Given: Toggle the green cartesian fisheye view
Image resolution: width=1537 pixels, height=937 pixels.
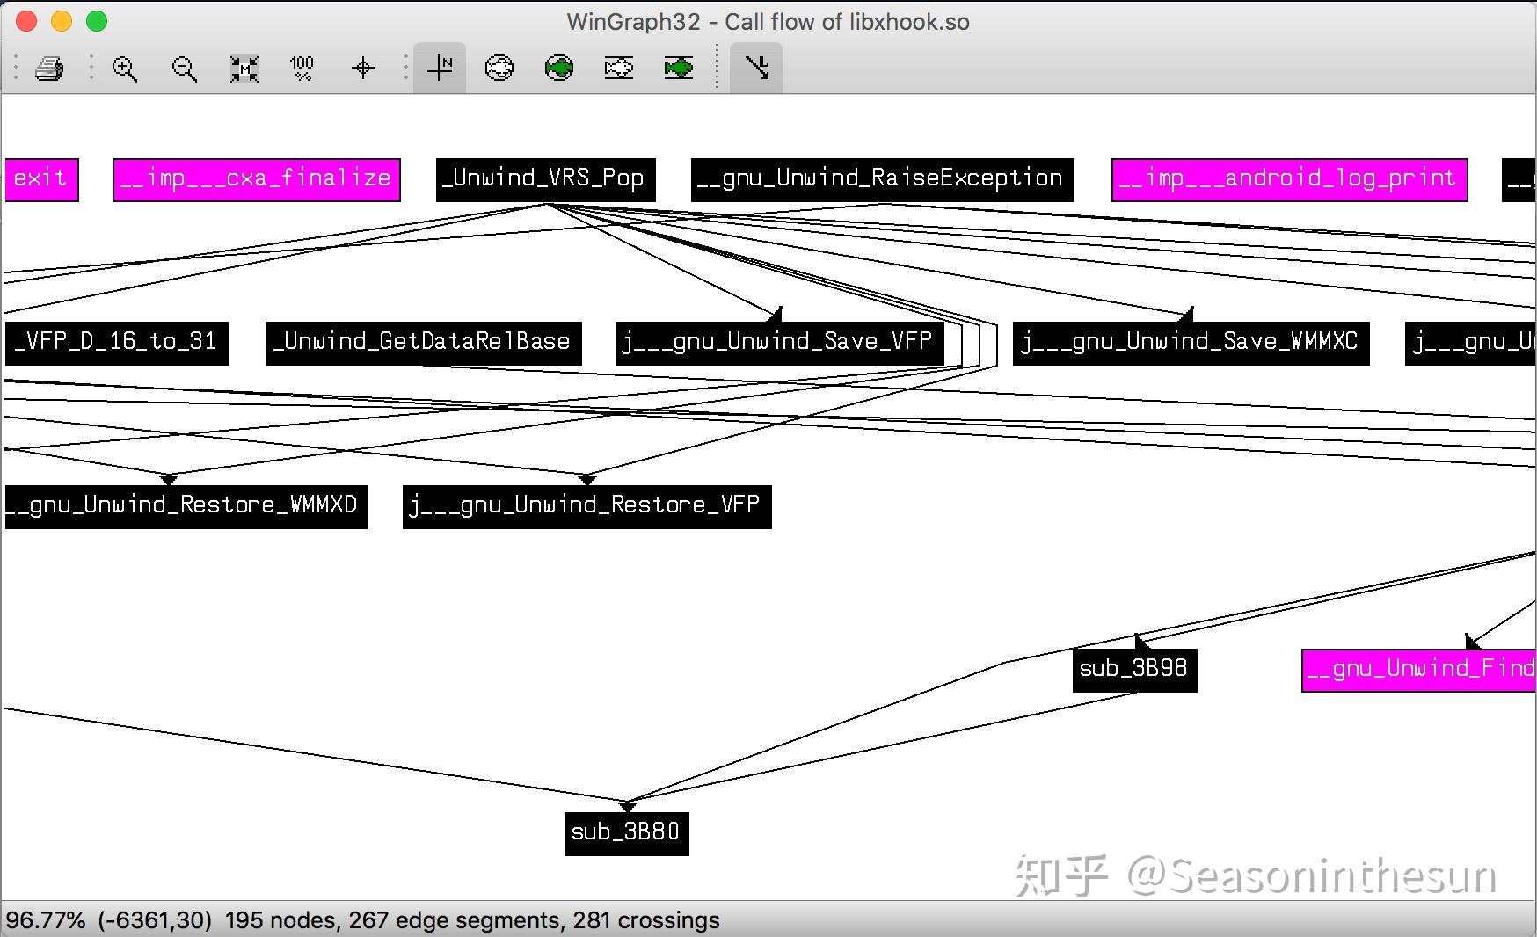Looking at the screenshot, I should 679,68.
